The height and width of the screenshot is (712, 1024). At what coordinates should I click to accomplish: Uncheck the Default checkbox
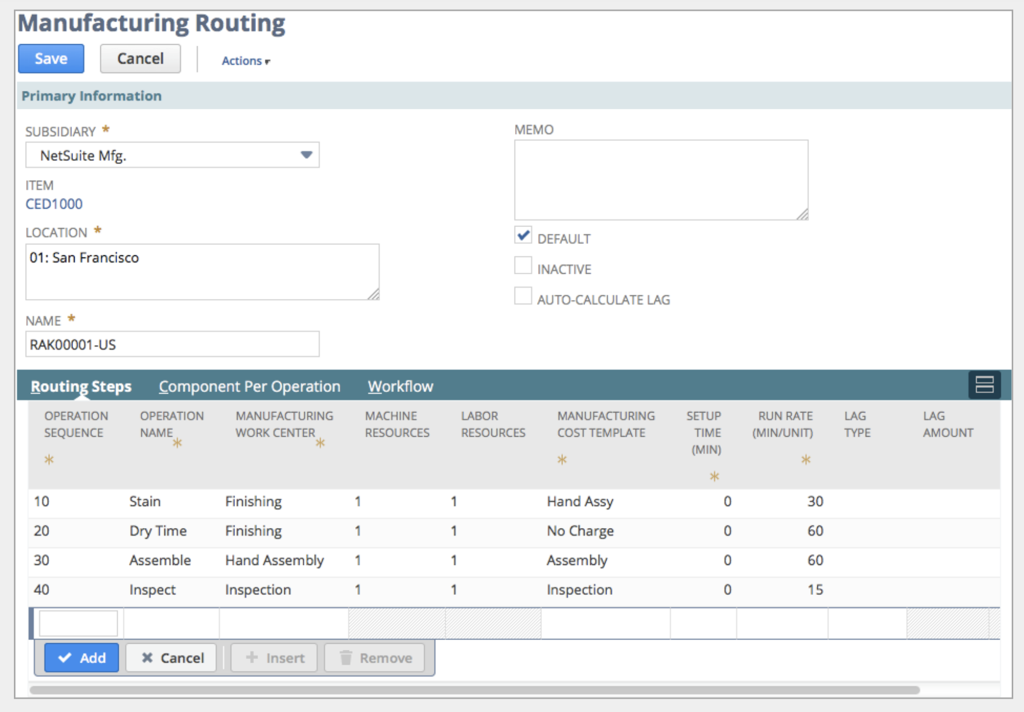pyautogui.click(x=523, y=236)
